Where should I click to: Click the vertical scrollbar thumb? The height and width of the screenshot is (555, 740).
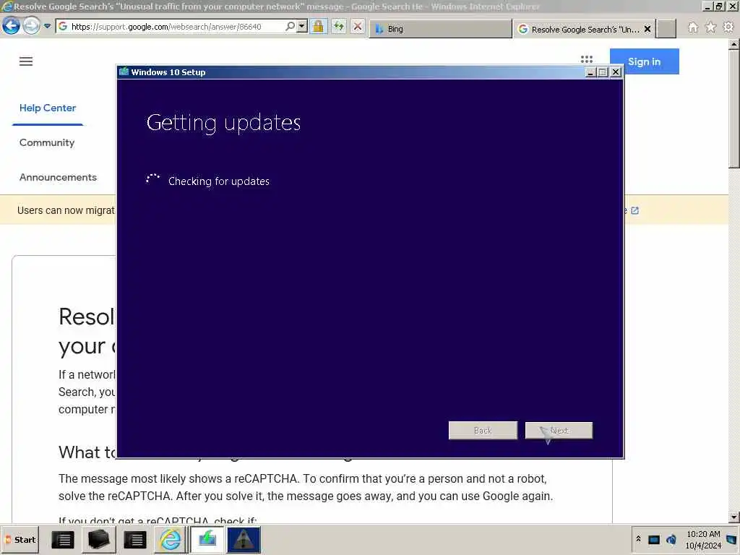[734, 108]
